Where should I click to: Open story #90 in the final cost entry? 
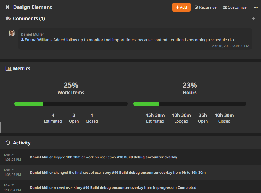click(x=142, y=173)
